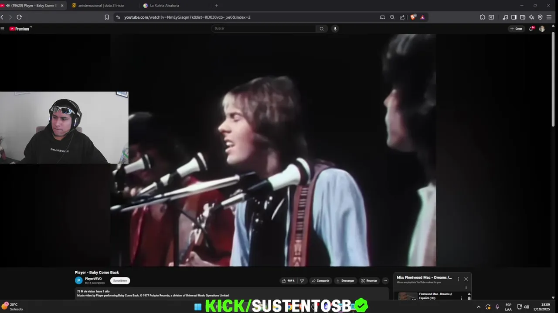
Task: Open the tab search icon in toolbar
Action: [x=491, y=17]
